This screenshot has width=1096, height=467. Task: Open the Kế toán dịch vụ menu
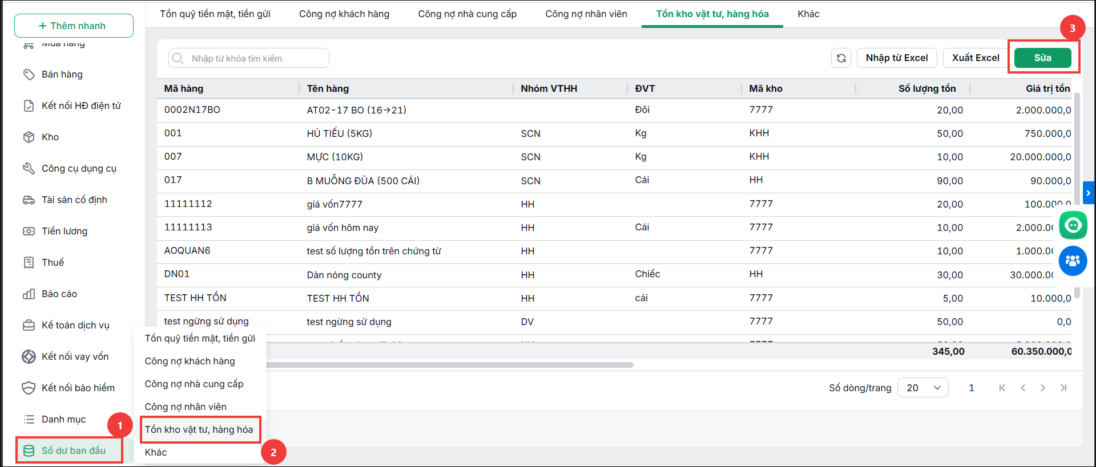(x=75, y=326)
